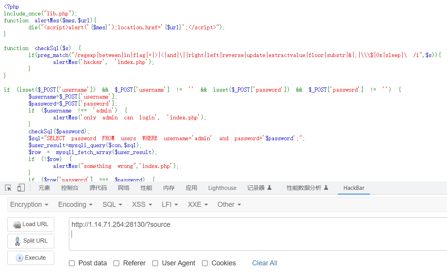Open the 元素 DevTools tab
The width and height of the screenshot is (447, 280).
point(44,188)
